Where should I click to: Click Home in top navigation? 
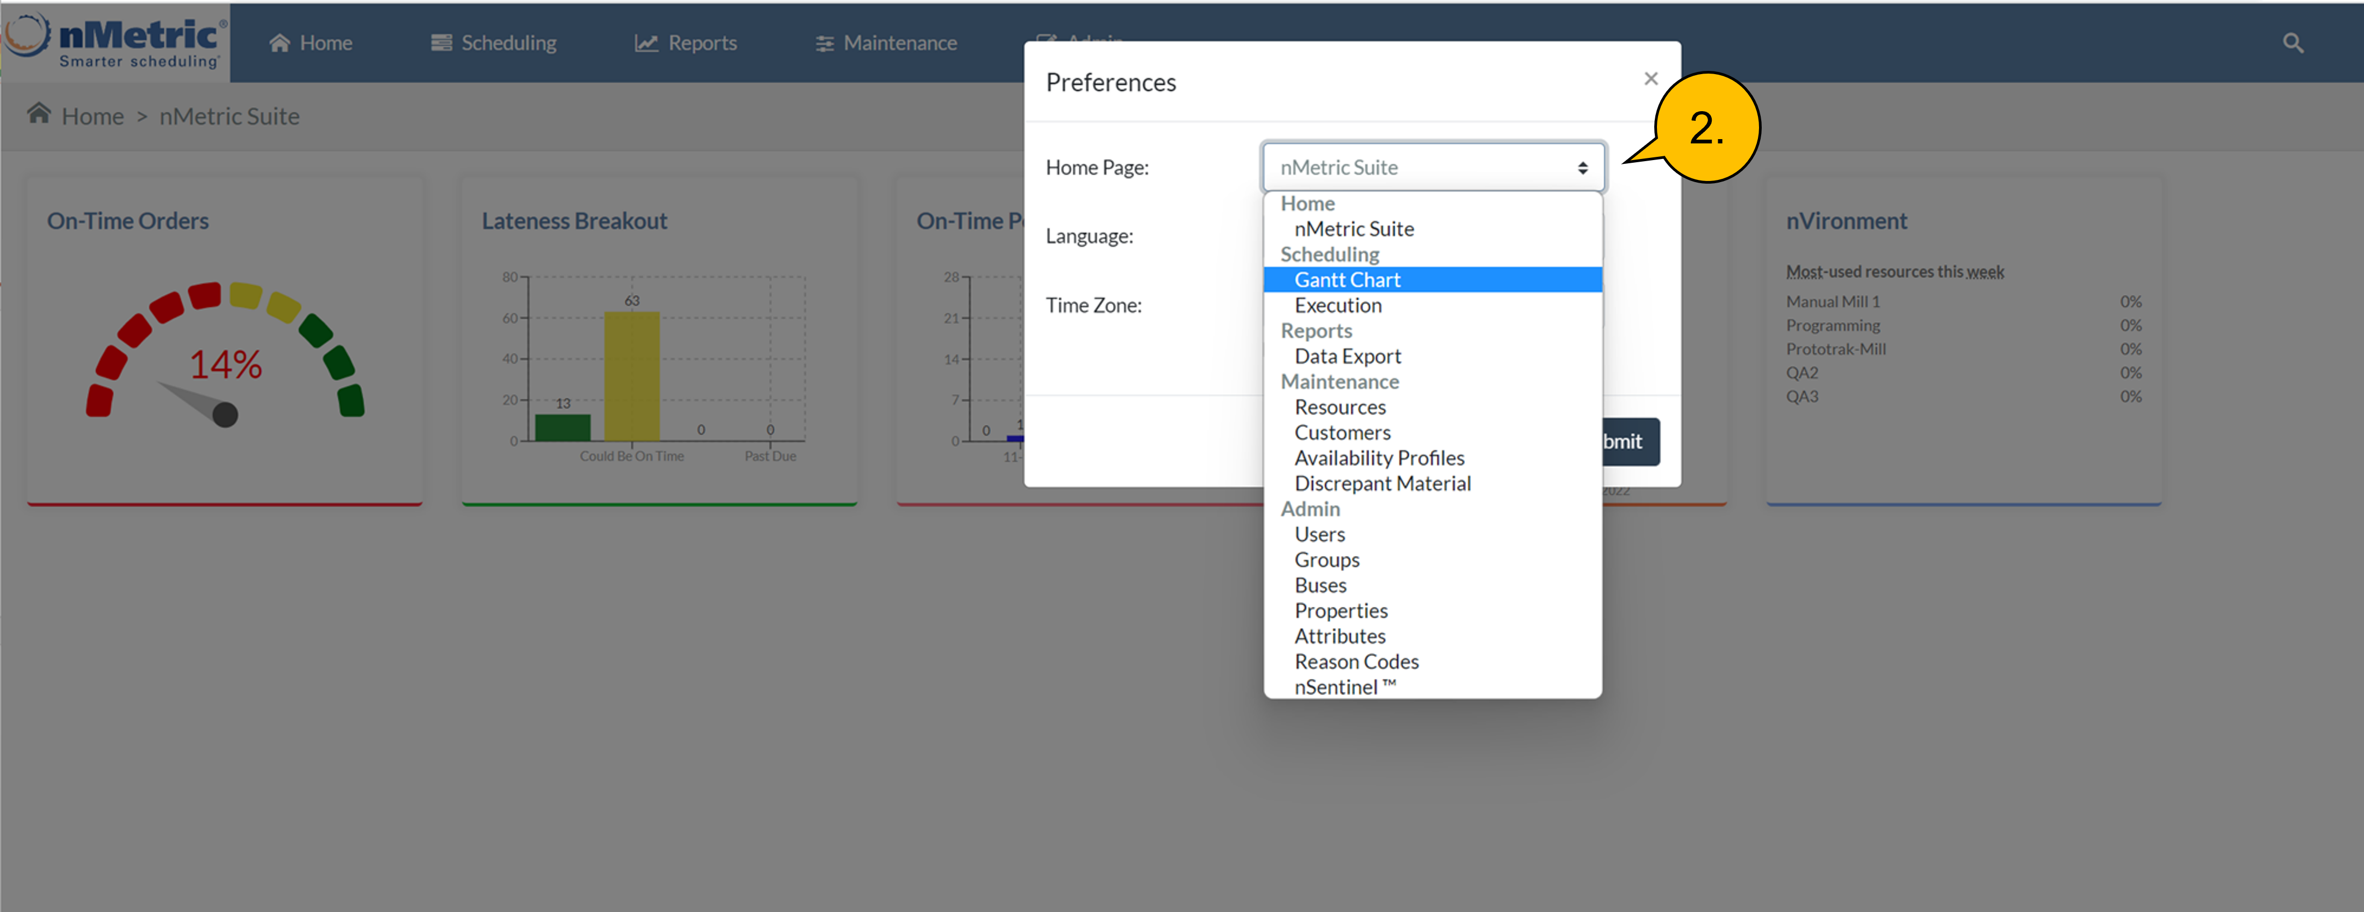(x=310, y=43)
